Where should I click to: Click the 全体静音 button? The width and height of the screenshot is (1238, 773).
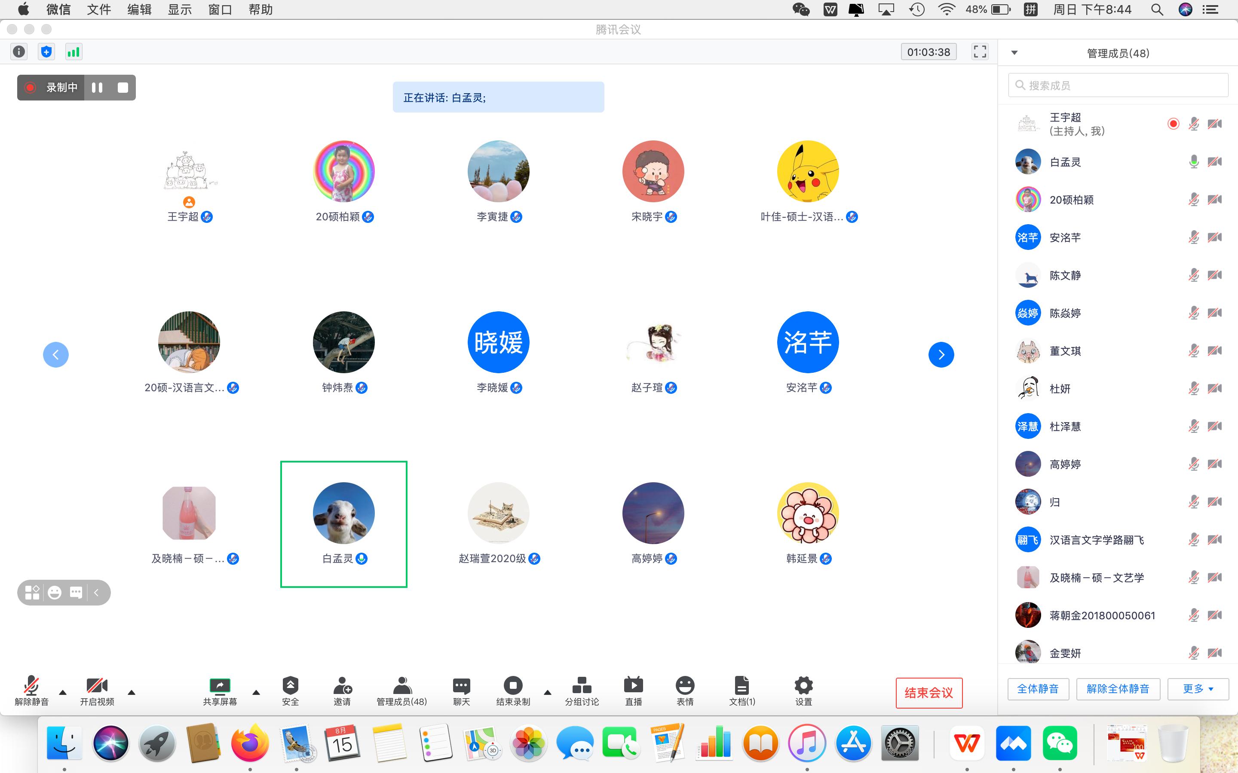[x=1038, y=689]
